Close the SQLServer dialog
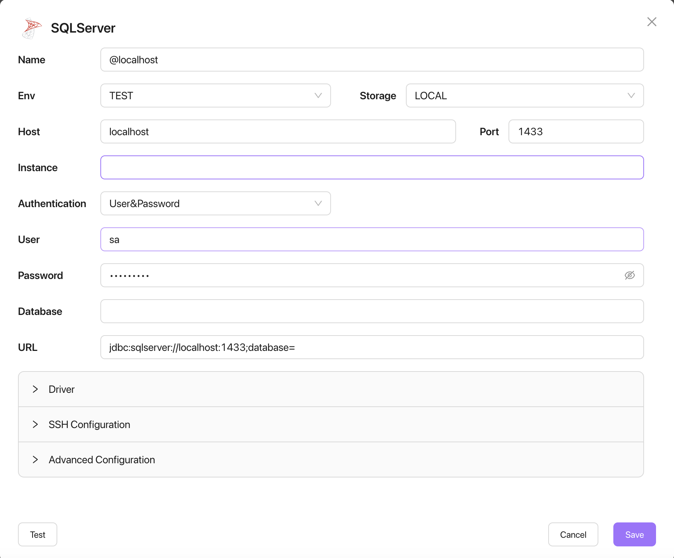The width and height of the screenshot is (674, 558). 652,22
